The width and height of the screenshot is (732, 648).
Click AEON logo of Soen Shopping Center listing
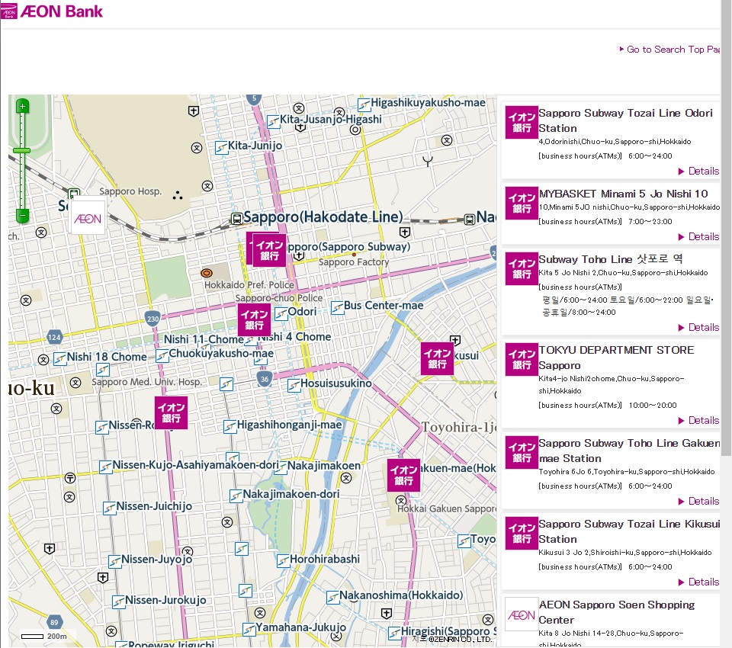[x=522, y=614]
